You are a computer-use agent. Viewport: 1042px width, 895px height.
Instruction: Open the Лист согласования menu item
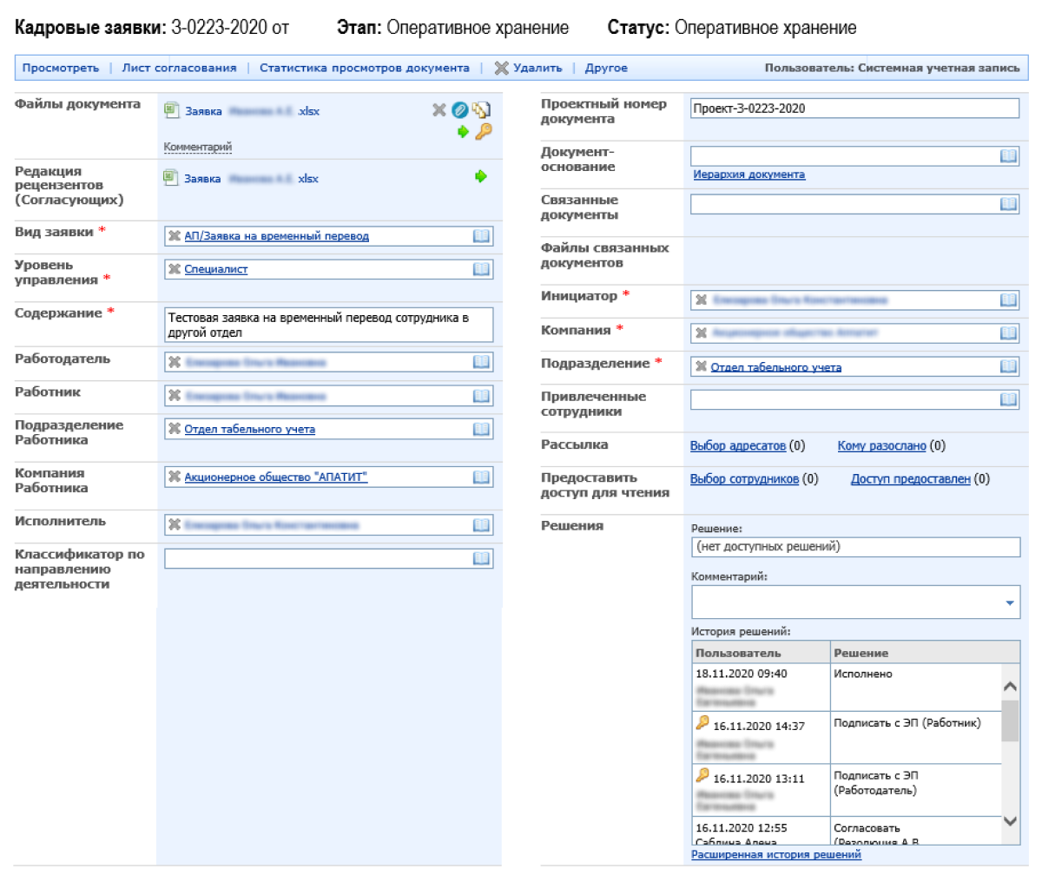(x=179, y=68)
